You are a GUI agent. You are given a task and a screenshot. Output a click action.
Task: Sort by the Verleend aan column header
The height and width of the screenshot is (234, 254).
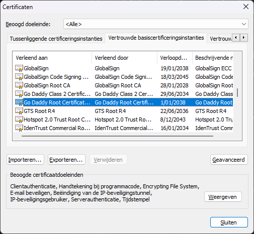point(52,58)
